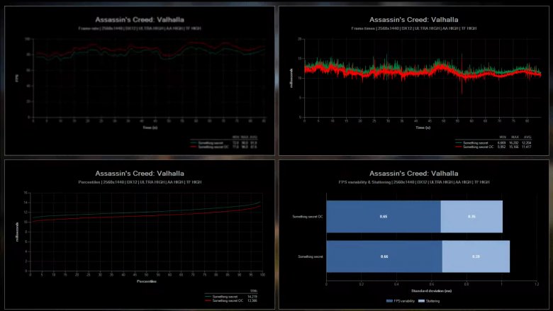Click the Frame times chart title "Assassin's Creed: Valhalla"

pyautogui.click(x=414, y=20)
